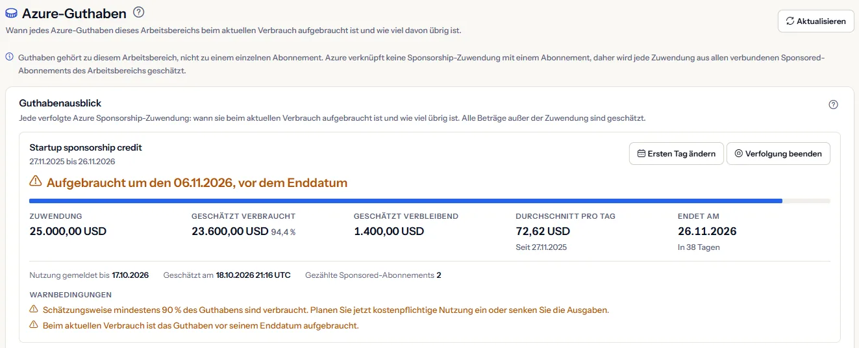Click the Seit 27.11.2025 note
This screenshot has height=348, width=859.
pyautogui.click(x=542, y=247)
